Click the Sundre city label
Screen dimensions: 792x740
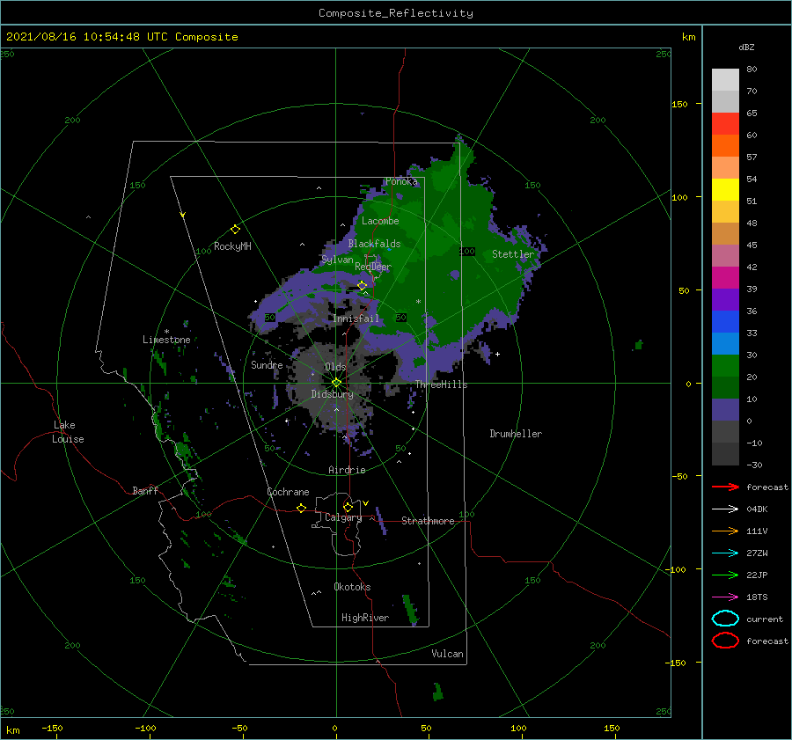[x=267, y=364]
